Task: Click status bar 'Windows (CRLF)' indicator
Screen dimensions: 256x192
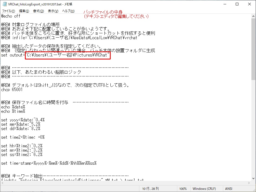Action: [x=204, y=189]
